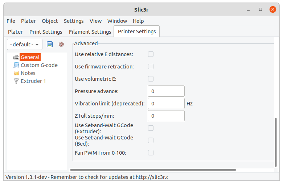
Task: Enable Use firmware retraction
Action: [x=151, y=67]
